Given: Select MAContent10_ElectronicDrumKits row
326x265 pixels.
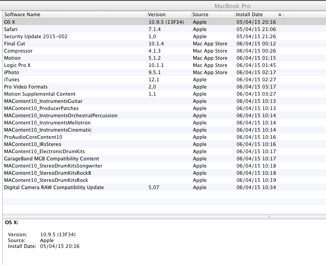Looking at the screenshot, I should point(165,151).
